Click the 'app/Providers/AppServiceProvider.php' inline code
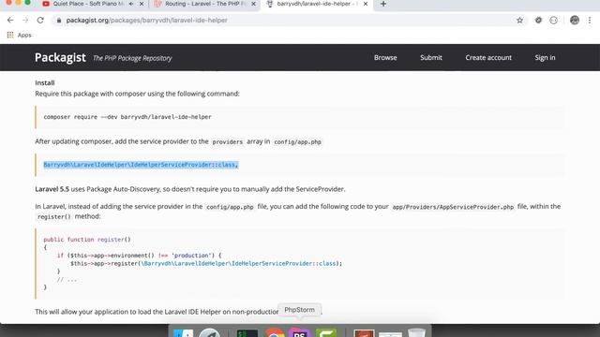The height and width of the screenshot is (337, 600). click(453, 207)
